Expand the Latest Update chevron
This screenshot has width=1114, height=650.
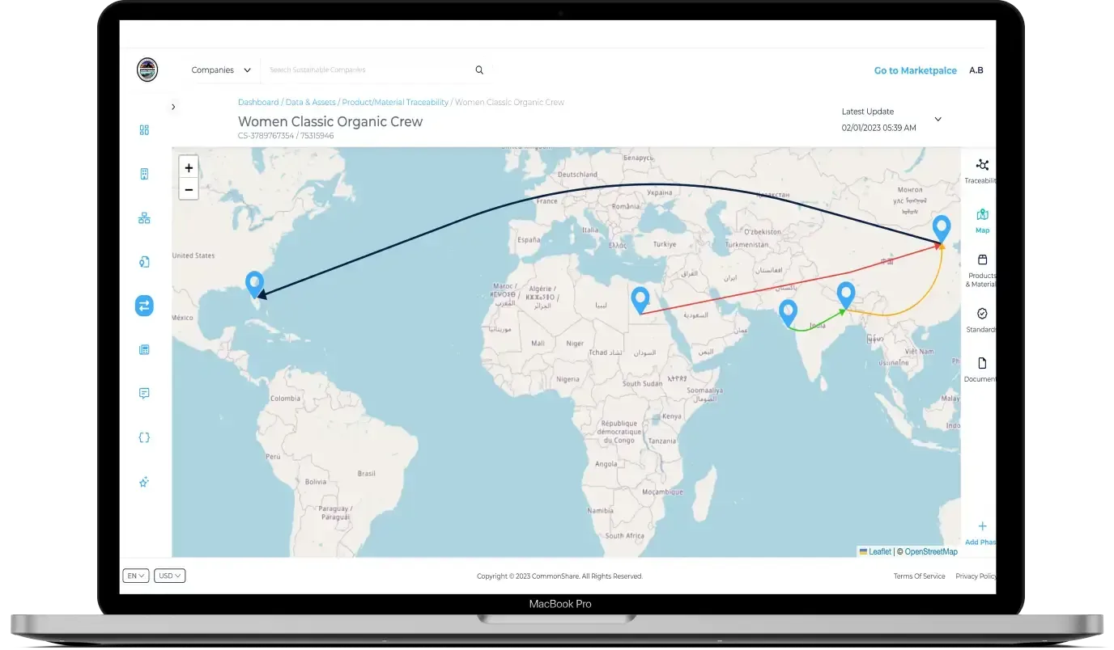pos(938,119)
